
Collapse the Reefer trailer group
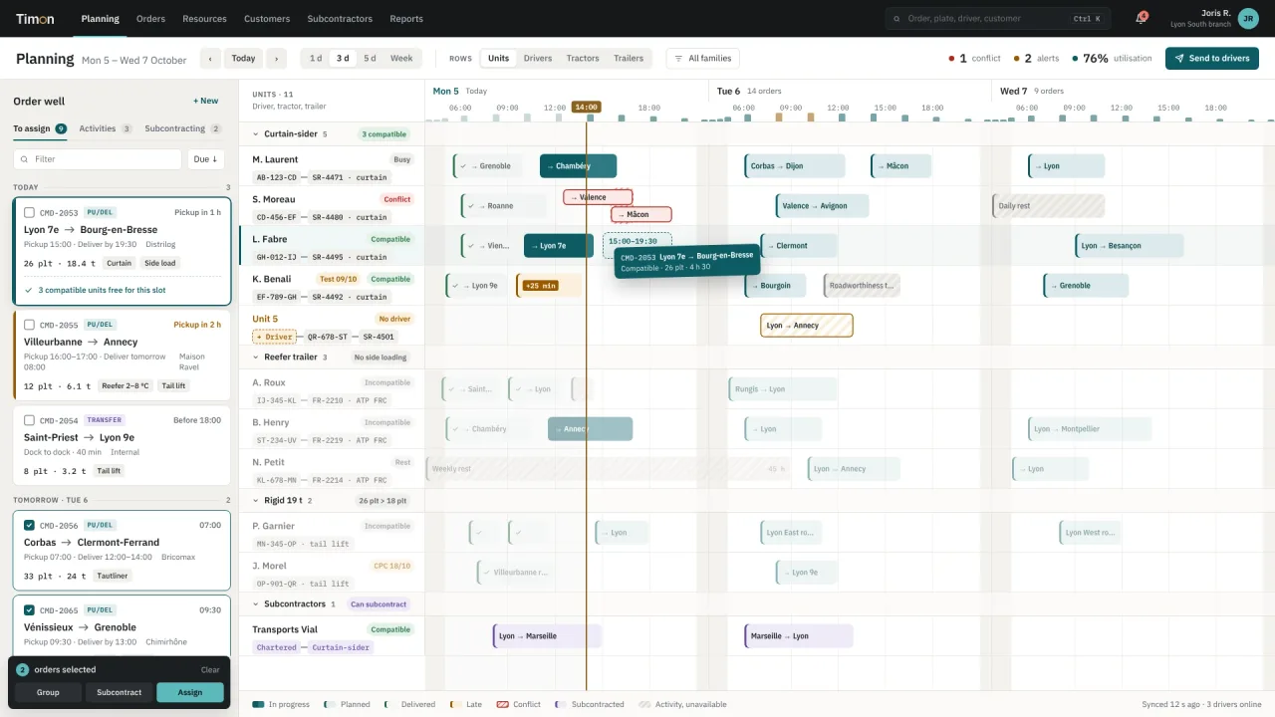tap(256, 358)
